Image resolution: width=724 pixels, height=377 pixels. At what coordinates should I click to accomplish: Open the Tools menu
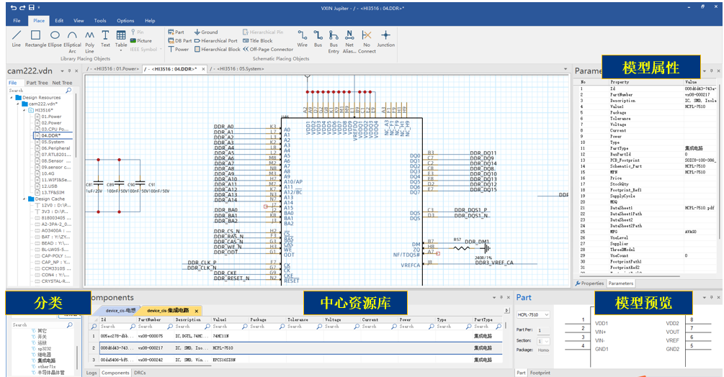[99, 21]
